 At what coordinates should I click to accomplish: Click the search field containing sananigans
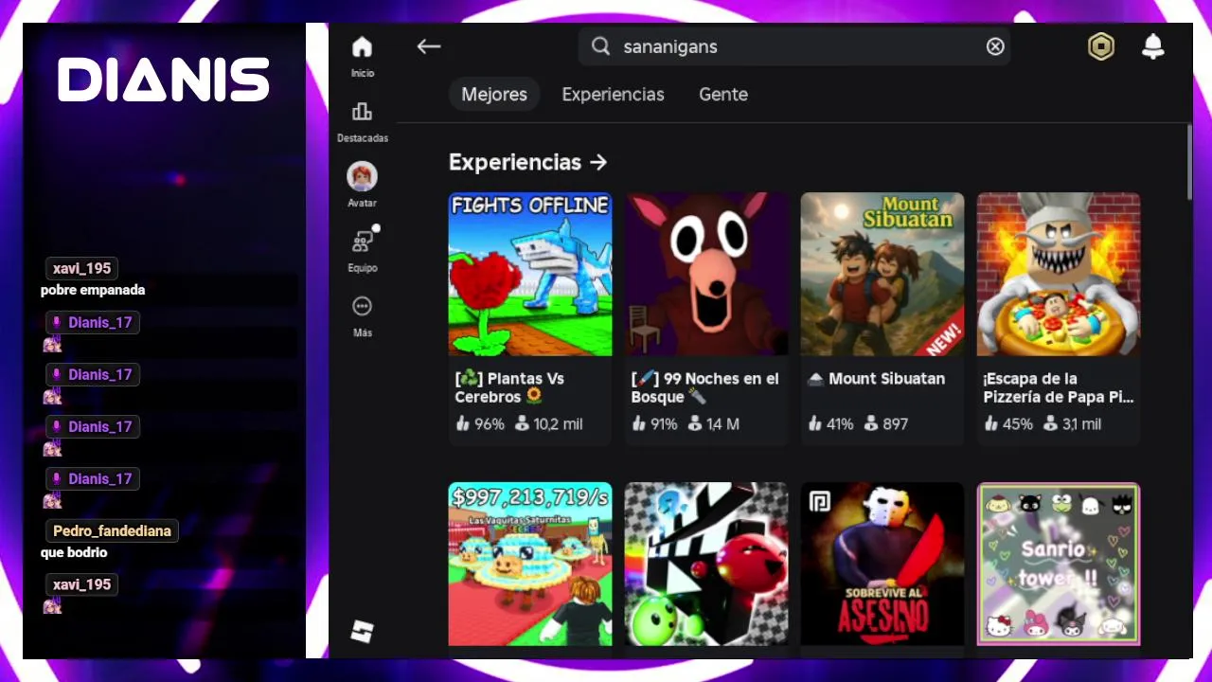coord(794,46)
